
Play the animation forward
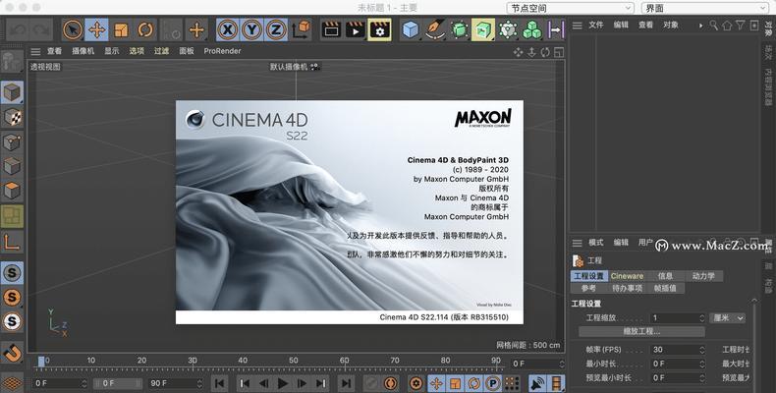283,383
